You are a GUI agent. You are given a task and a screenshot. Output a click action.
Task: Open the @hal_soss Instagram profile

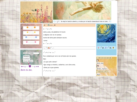click(100, 63)
